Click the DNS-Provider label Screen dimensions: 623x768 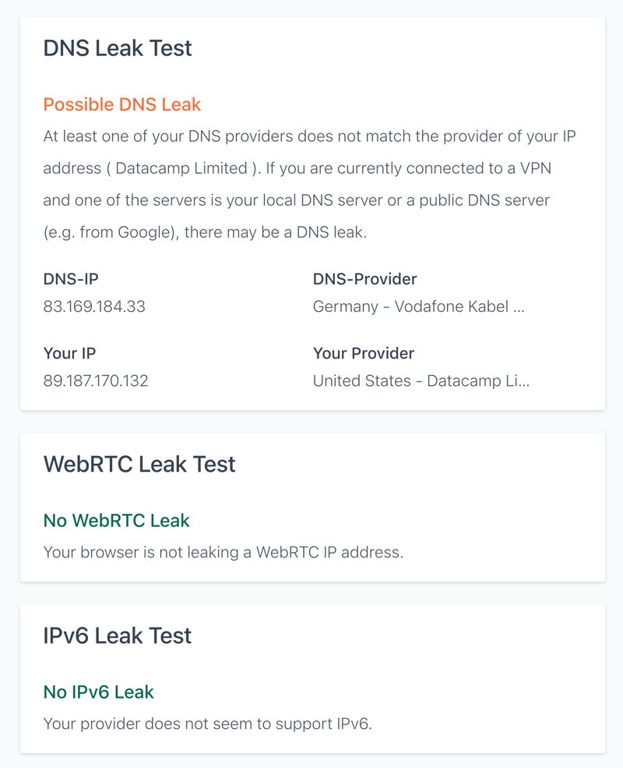364,279
